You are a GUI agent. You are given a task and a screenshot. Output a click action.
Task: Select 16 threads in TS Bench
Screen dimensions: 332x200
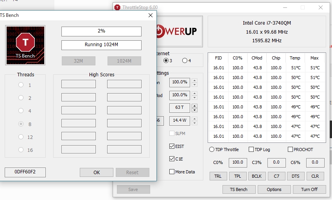coord(21,150)
